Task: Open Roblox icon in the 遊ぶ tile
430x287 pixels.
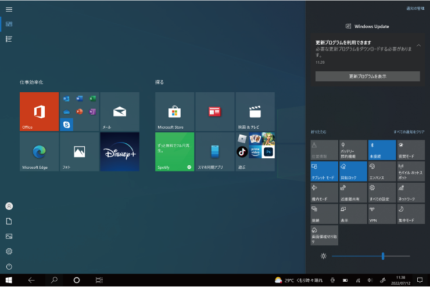Action: (242, 139)
